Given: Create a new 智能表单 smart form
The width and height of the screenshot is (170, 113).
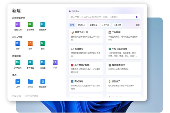Looking at the screenshot, I should [x=42, y=25].
